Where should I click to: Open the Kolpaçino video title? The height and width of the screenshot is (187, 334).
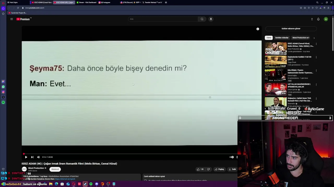[x=300, y=99]
